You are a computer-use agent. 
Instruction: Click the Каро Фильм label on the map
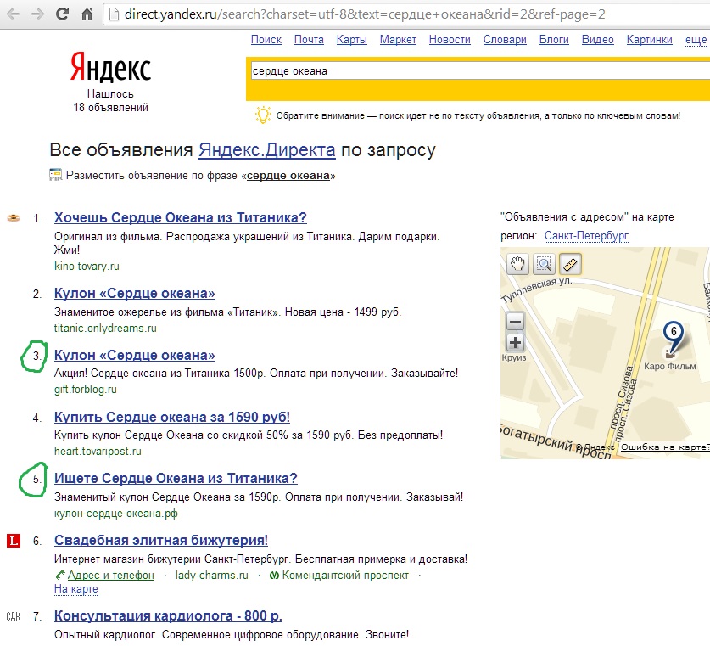[670, 366]
